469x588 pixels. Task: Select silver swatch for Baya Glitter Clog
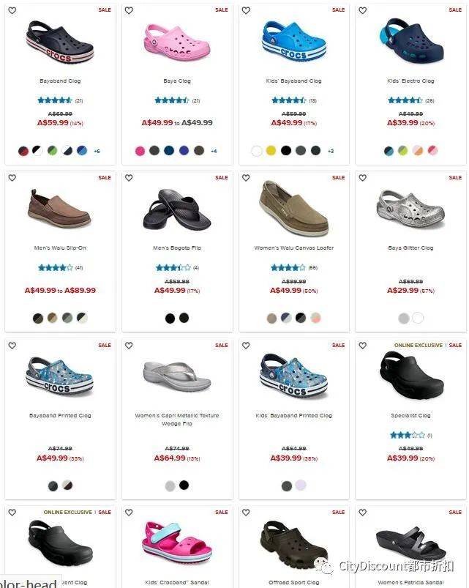coord(403,319)
